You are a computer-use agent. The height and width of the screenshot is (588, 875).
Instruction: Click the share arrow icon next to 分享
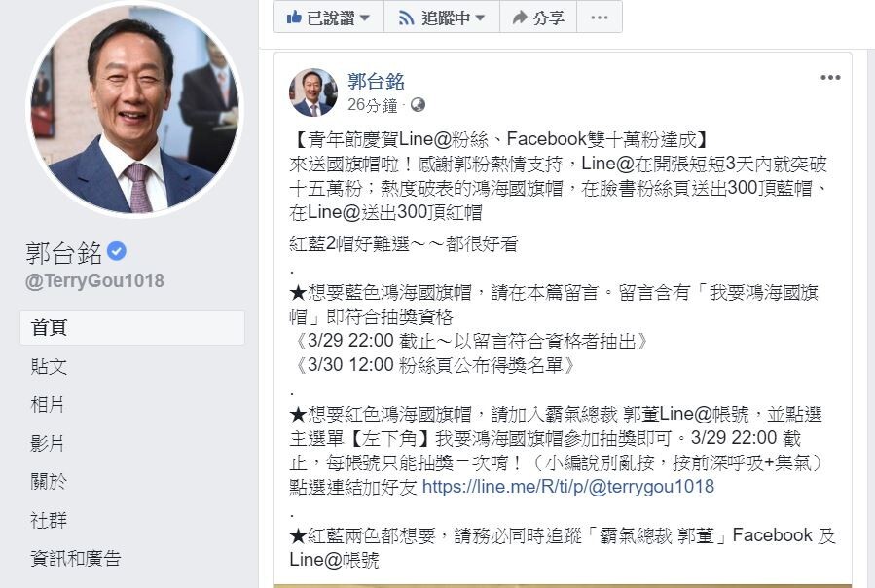pos(520,18)
